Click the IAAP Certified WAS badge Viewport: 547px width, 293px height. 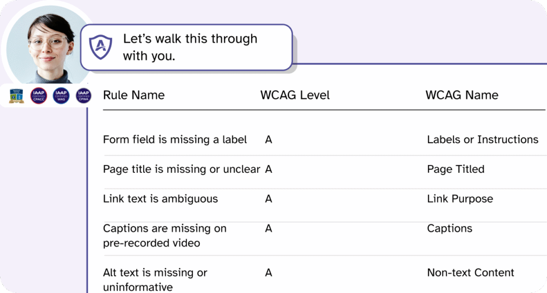tap(61, 96)
